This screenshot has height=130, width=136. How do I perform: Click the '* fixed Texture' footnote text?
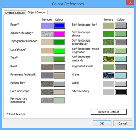16,114
